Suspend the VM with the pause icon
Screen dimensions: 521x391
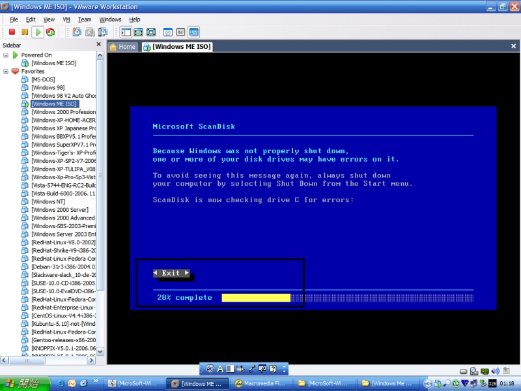point(25,32)
